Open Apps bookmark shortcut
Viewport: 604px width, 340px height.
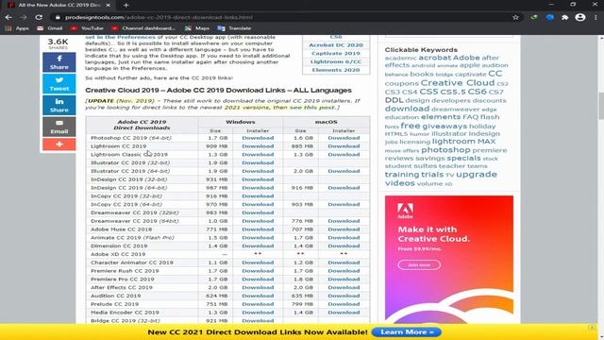(17, 28)
